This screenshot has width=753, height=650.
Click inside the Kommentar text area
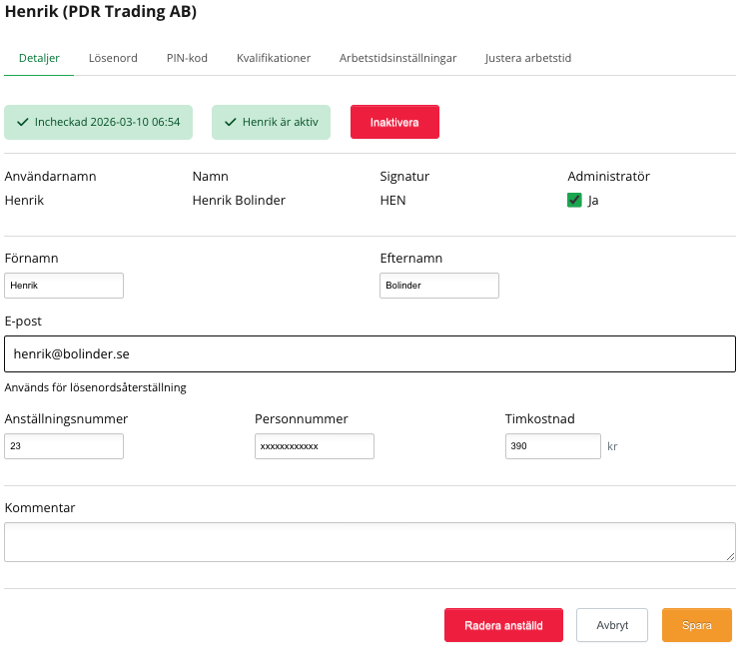(370, 542)
